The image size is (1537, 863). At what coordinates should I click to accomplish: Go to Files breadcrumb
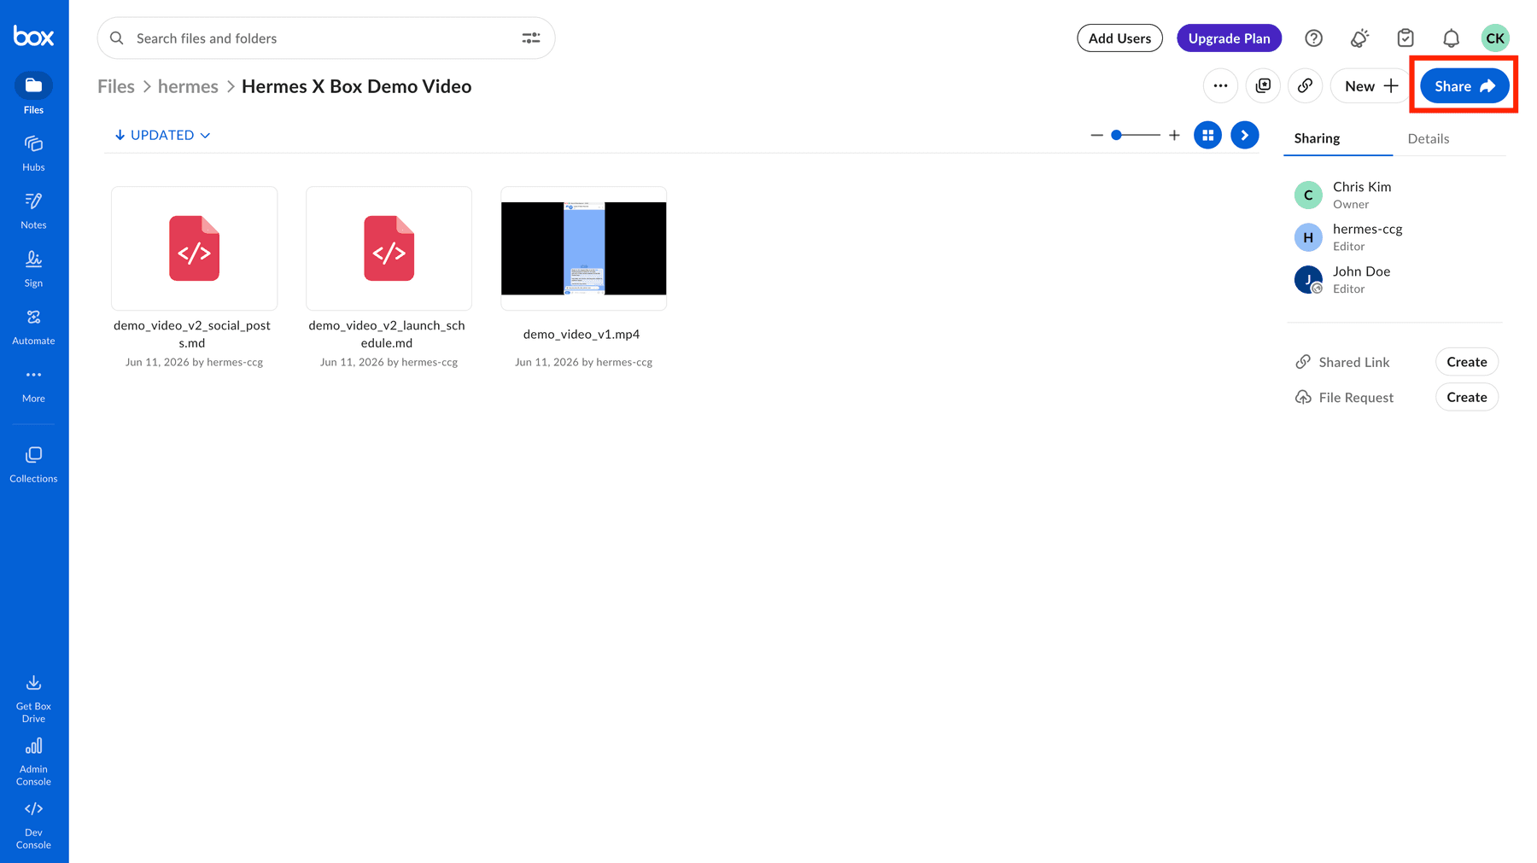click(x=116, y=86)
